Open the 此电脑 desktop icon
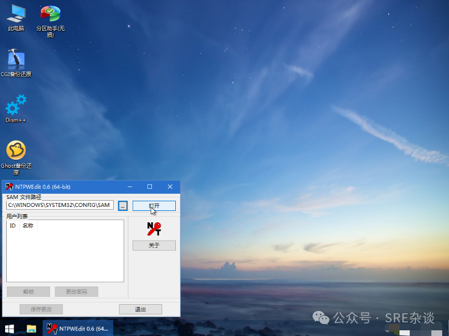Image resolution: width=449 pixels, height=336 pixels. click(16, 14)
